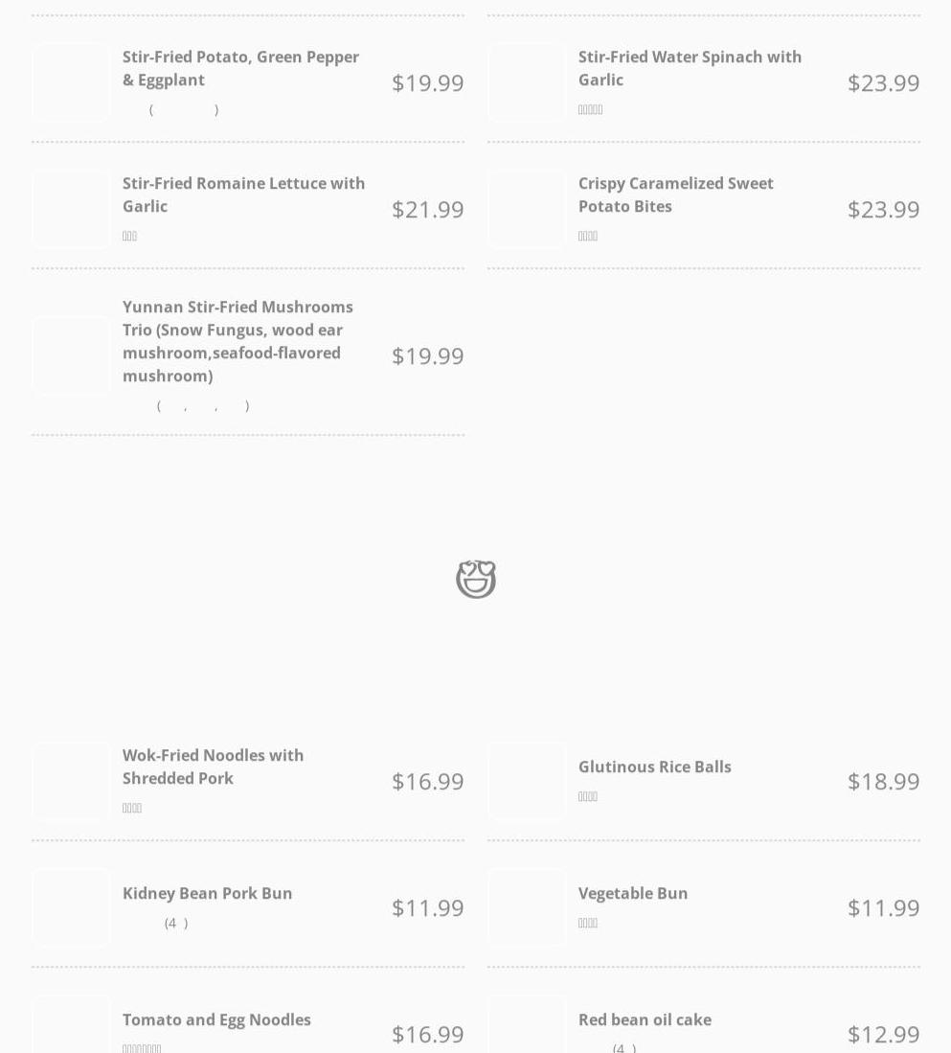Select Stir-Fried Water Spinach with Garlic

(x=690, y=68)
